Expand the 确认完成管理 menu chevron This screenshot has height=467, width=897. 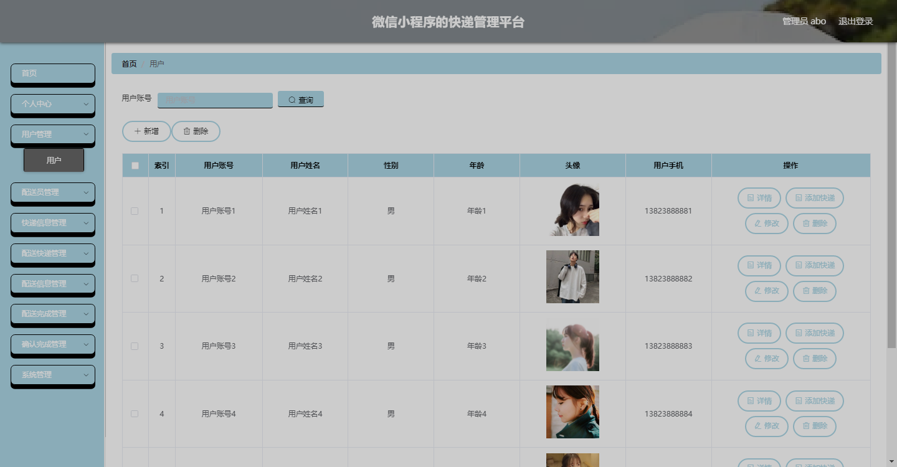(86, 344)
